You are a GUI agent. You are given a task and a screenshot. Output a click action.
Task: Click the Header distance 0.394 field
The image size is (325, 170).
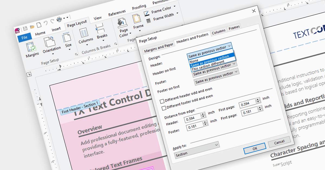(192, 118)
